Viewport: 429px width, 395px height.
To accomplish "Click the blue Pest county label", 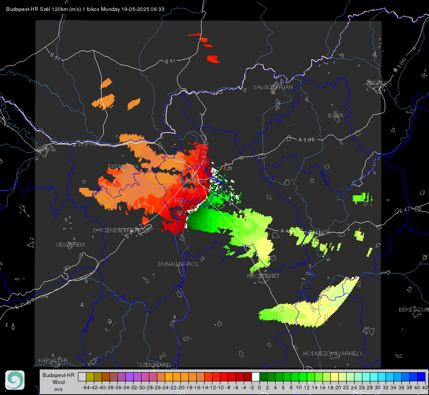I will 302,264.
